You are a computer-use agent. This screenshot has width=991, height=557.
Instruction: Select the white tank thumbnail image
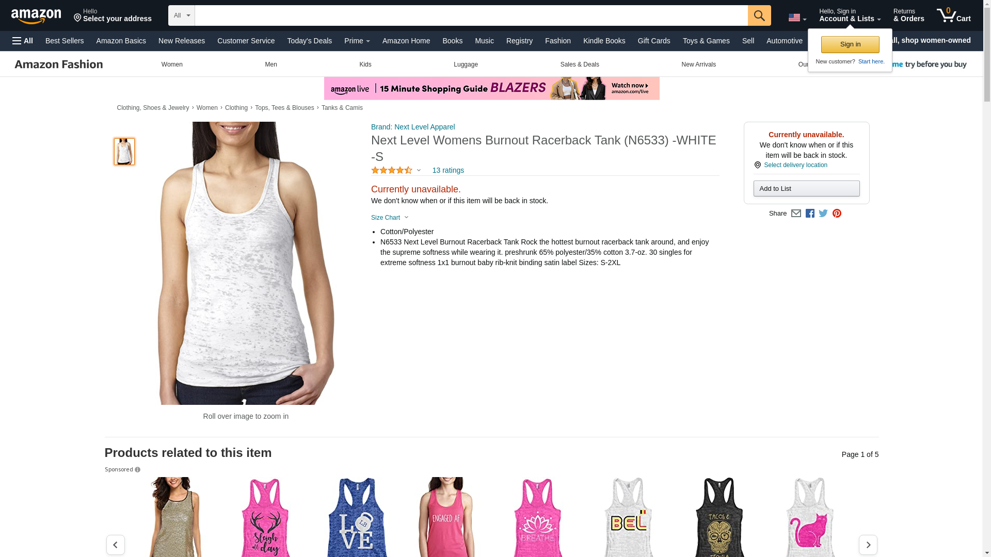pyautogui.click(x=124, y=151)
